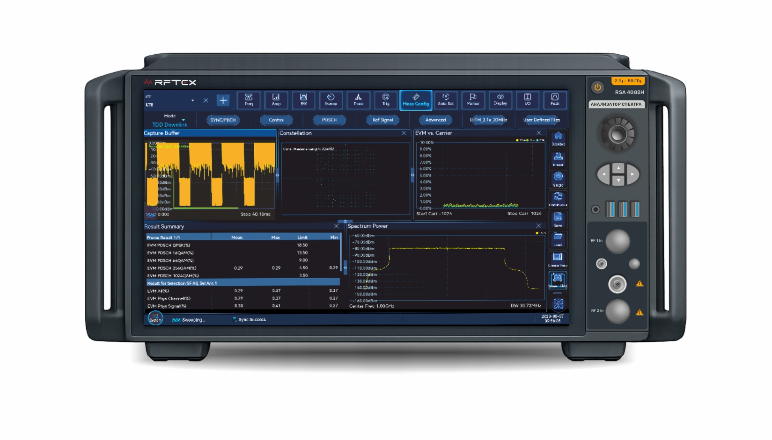Open SYNC/PBCH settings

223,120
